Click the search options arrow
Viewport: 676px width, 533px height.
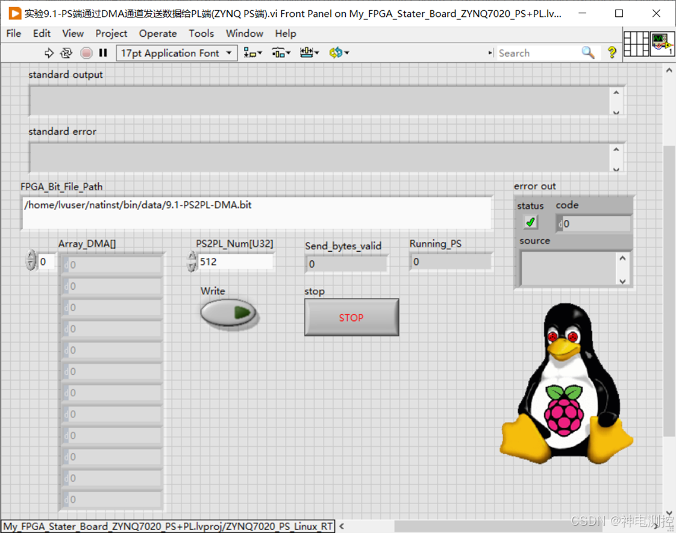pos(490,53)
